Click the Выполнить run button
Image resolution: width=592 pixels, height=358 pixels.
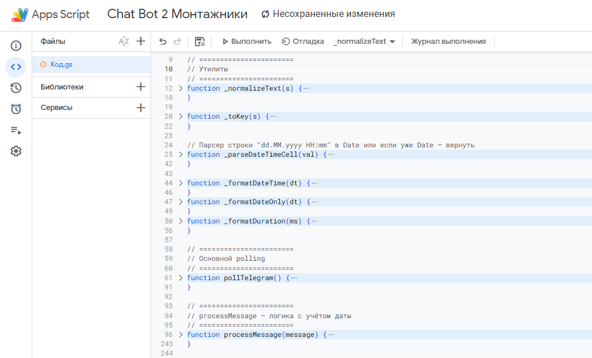coord(247,42)
